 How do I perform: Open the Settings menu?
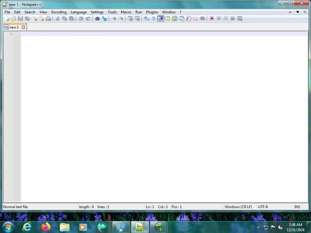click(x=97, y=12)
